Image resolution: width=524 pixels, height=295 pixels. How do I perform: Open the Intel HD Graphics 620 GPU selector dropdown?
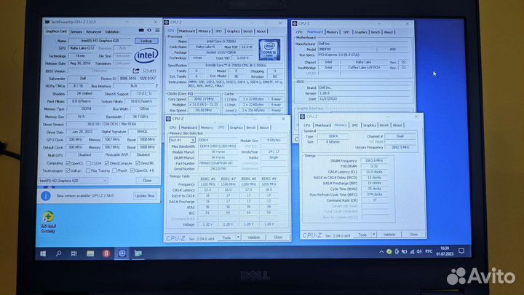(x=73, y=181)
